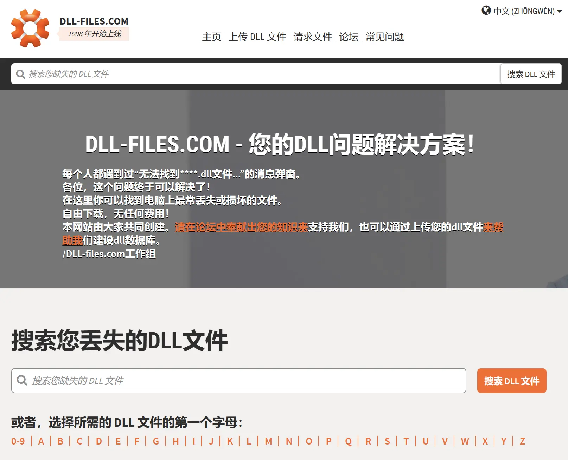The height and width of the screenshot is (460, 568).
Task: Select letter A in the DLL index
Action: click(x=41, y=441)
